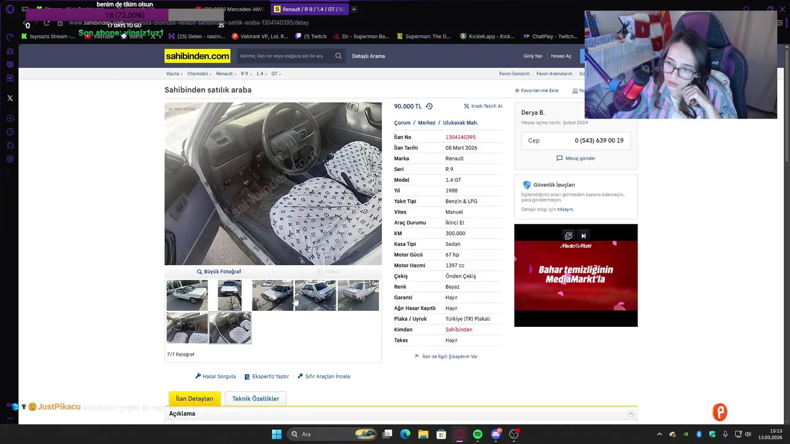Collapse the Açıklama section
This screenshot has width=790, height=444.
631,414
